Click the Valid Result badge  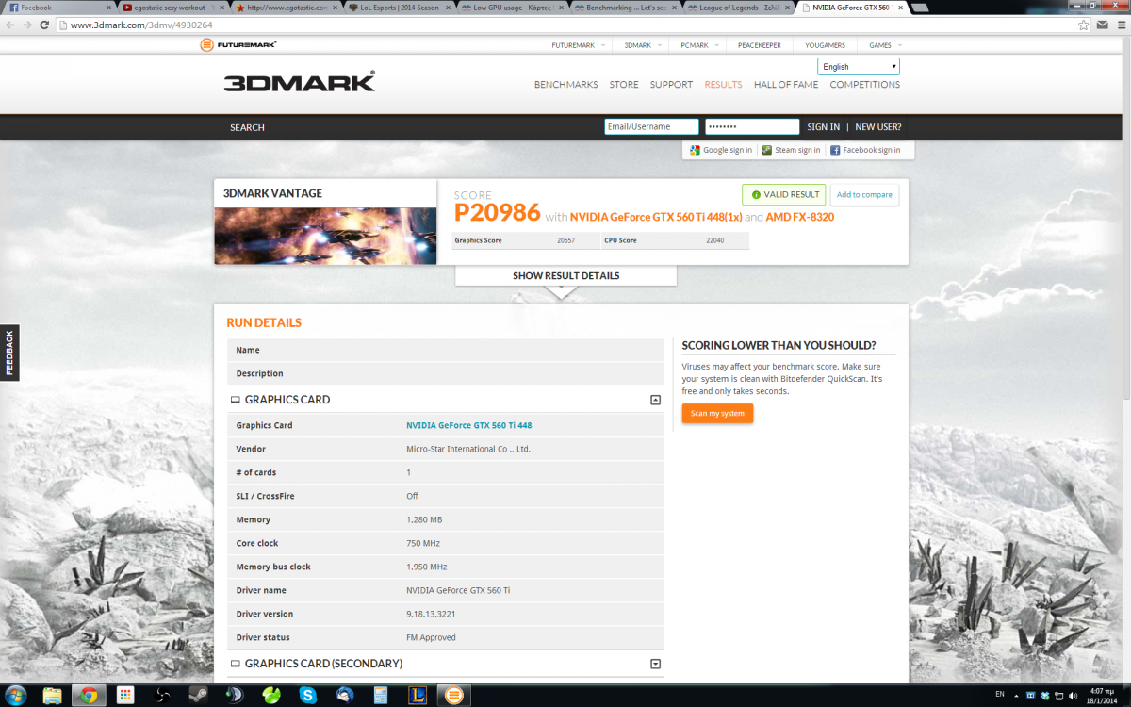pos(784,195)
